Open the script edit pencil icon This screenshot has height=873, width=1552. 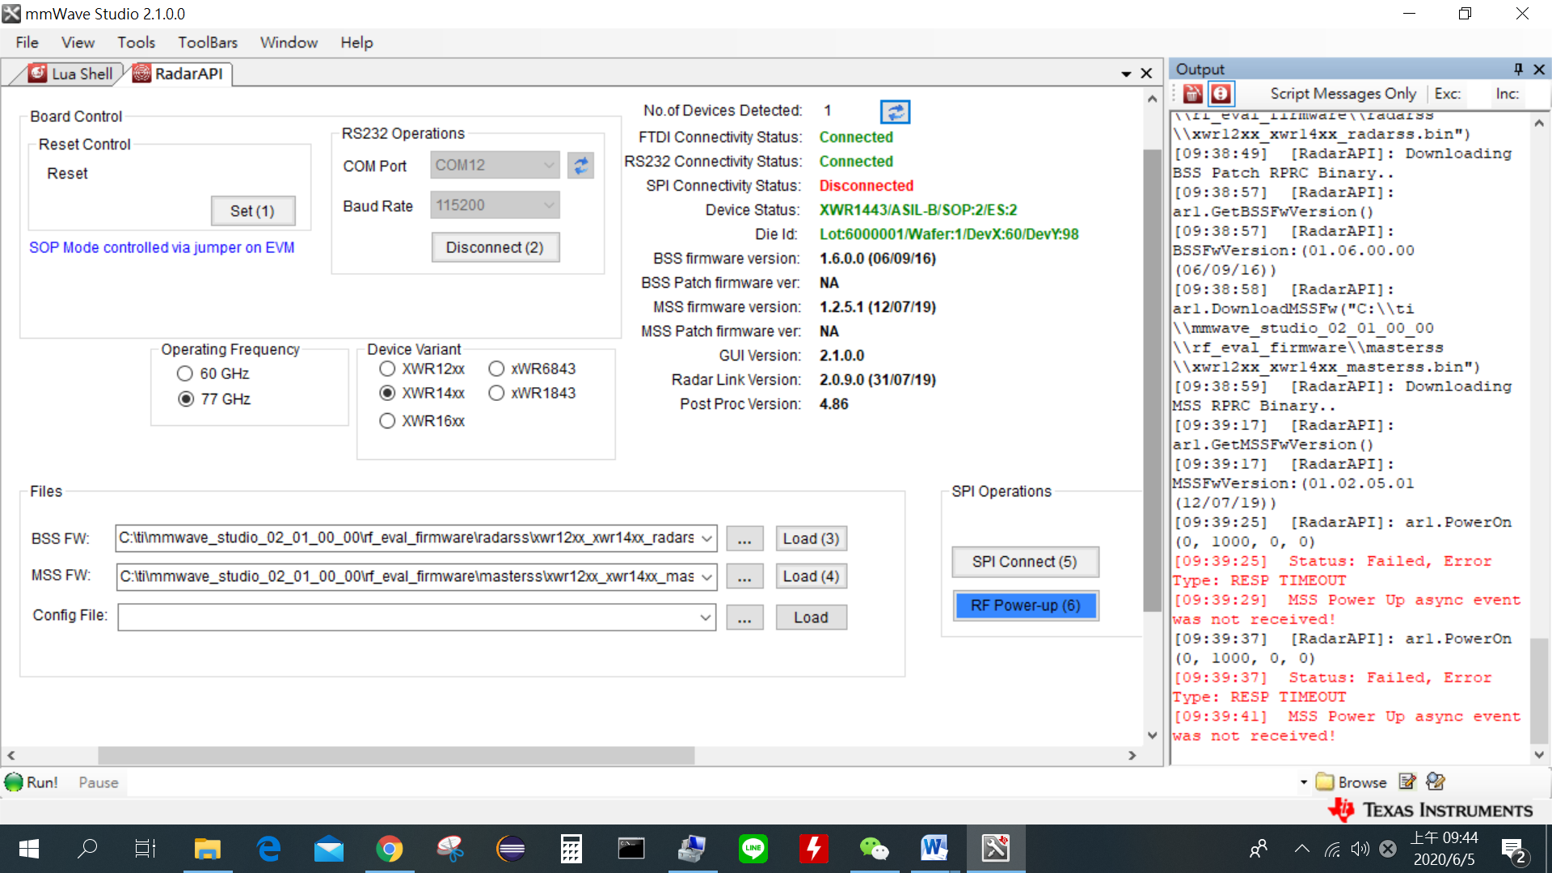(1407, 782)
